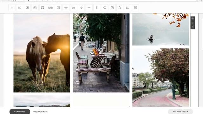Open ПРЕДПРОСМОТР preview link
The width and height of the screenshot is (203, 114).
point(40,111)
